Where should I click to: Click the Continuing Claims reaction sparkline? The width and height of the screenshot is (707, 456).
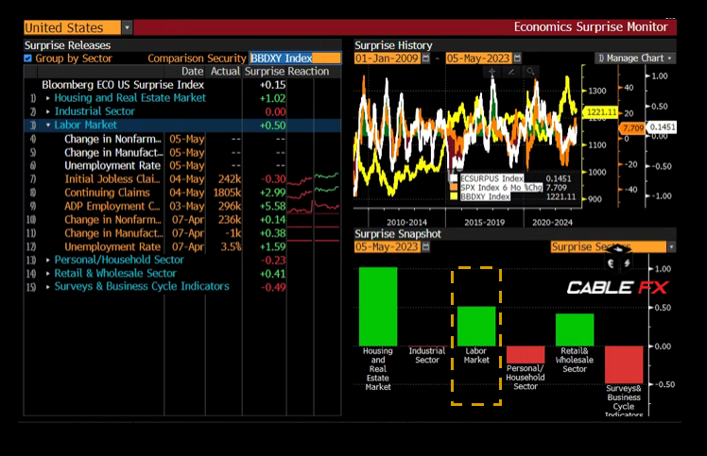[x=313, y=193]
